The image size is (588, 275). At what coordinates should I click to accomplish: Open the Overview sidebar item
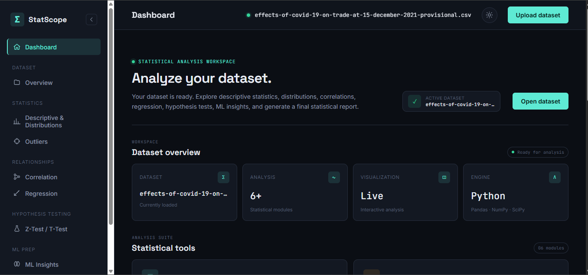(54, 82)
